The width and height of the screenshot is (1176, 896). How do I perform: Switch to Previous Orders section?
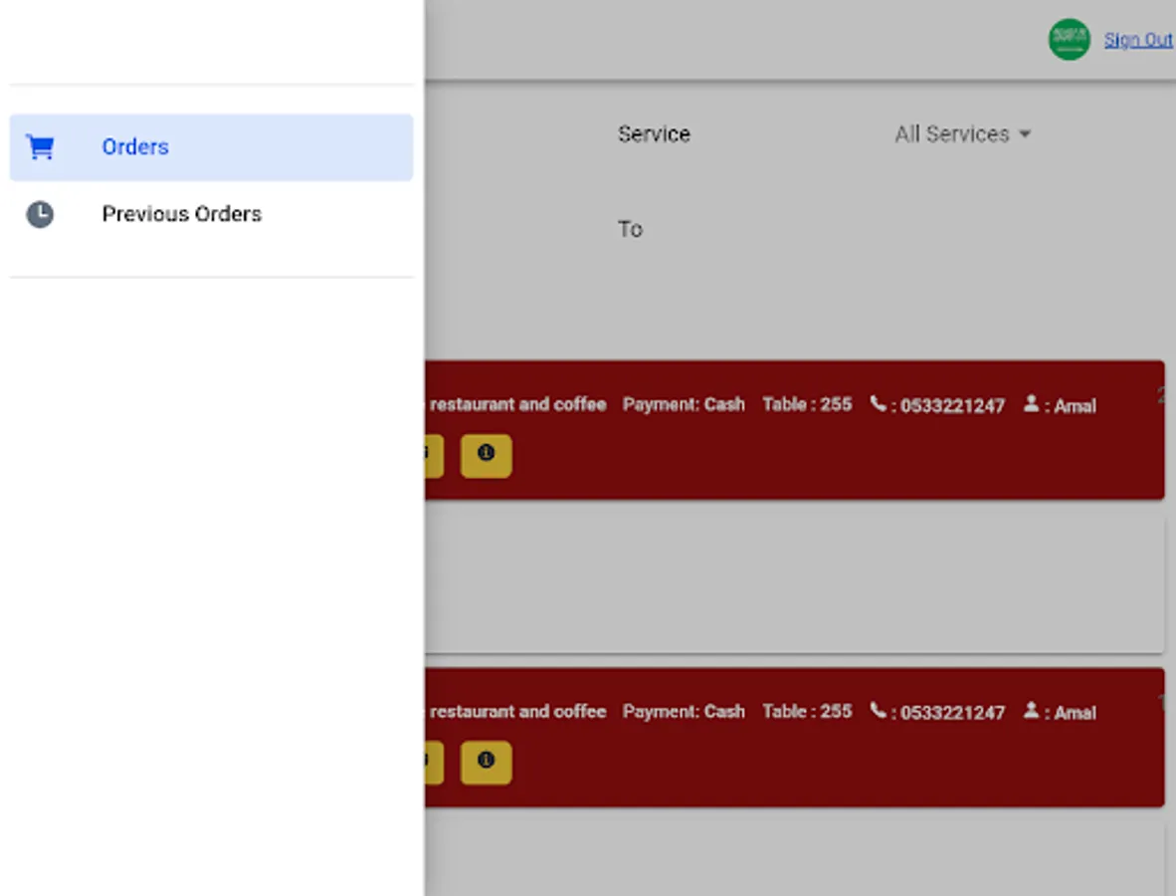(x=181, y=214)
